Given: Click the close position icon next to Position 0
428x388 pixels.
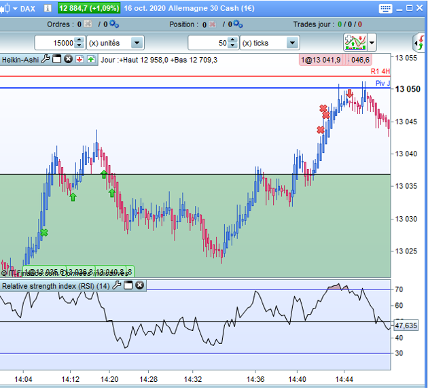Looking at the screenshot, I should [212, 24].
